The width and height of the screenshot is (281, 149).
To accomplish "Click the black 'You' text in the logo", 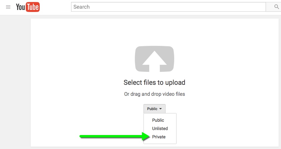I will [21, 7].
